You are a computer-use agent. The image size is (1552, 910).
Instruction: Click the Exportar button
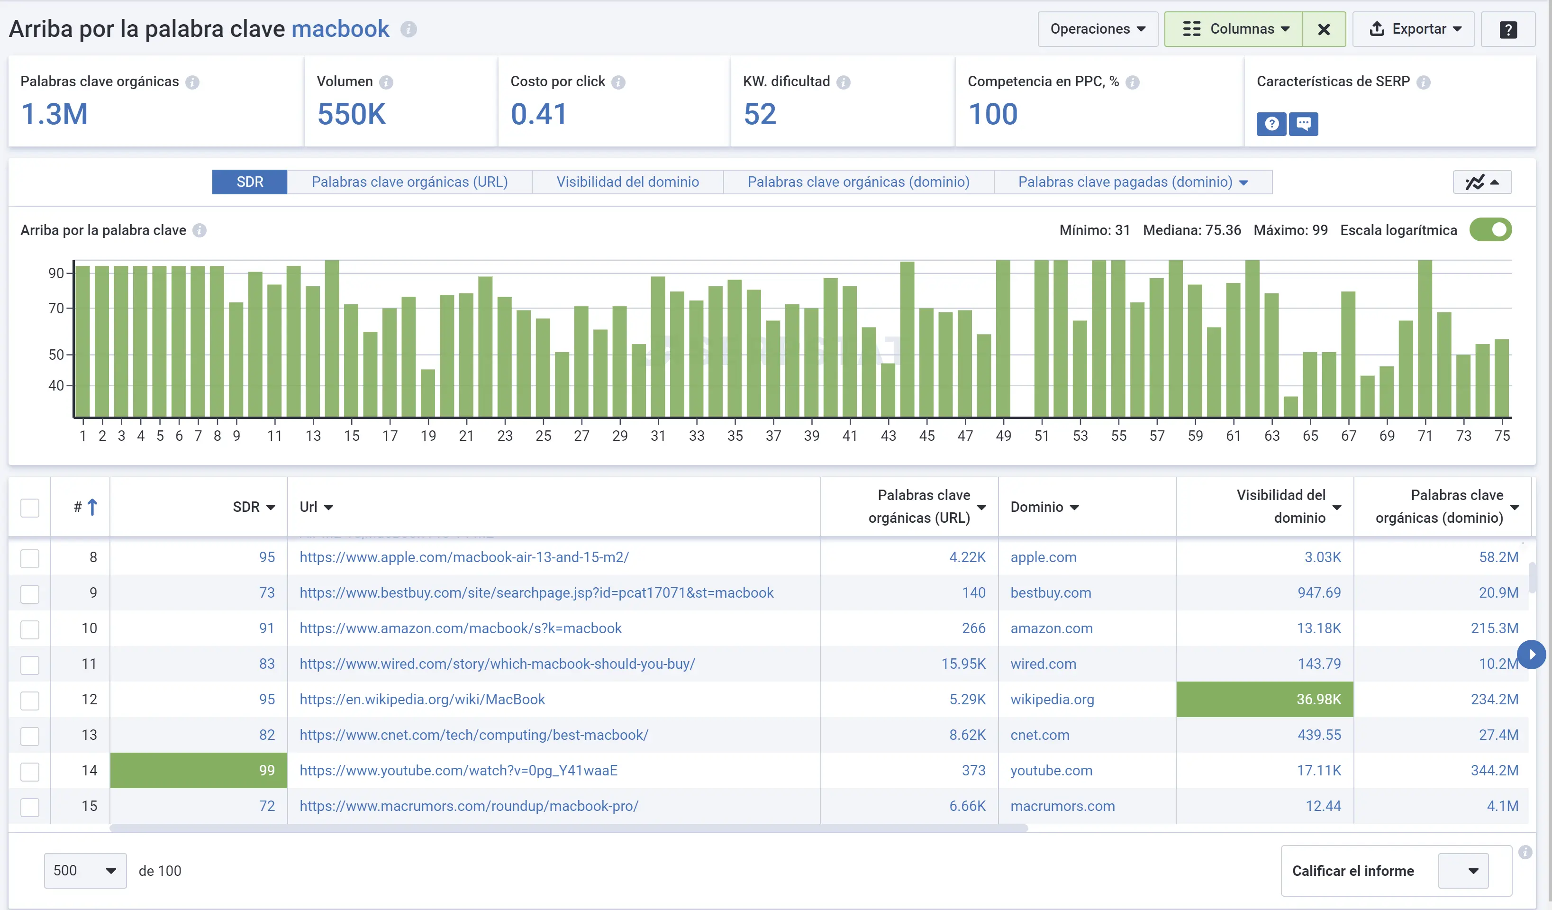(1414, 29)
